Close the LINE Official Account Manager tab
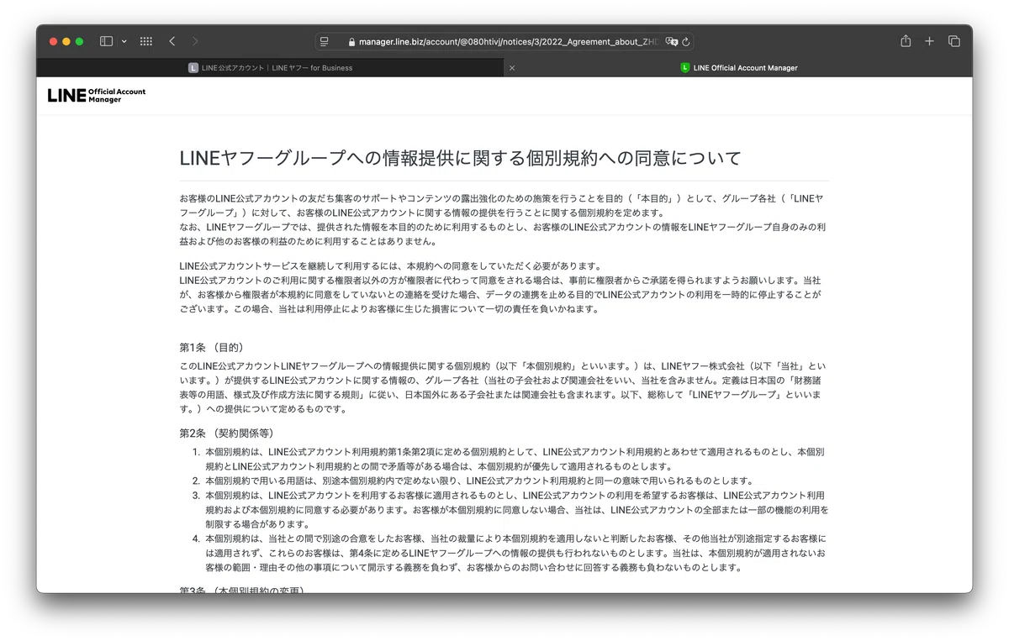This screenshot has width=1009, height=641. pyautogui.click(x=512, y=68)
